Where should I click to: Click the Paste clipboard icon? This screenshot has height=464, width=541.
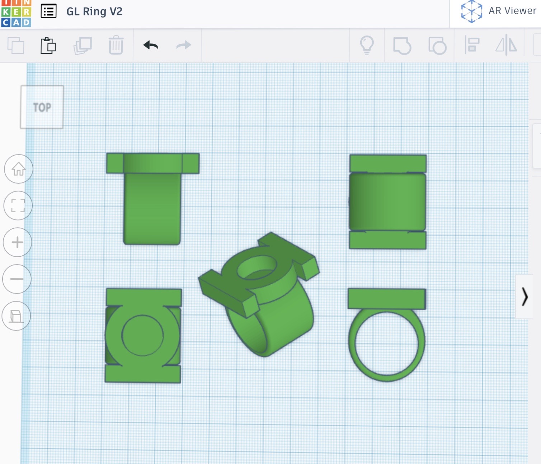[x=48, y=46]
